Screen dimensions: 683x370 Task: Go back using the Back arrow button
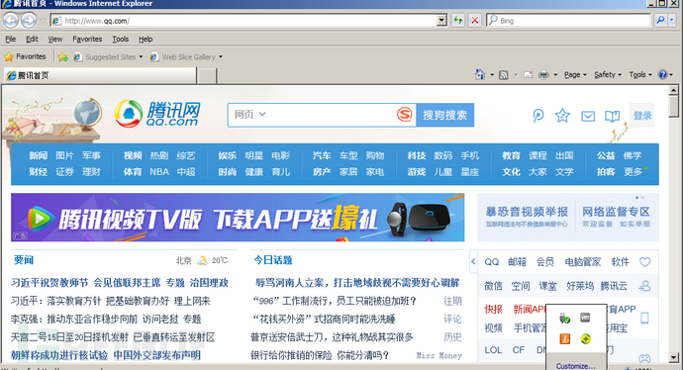pyautogui.click(x=11, y=20)
